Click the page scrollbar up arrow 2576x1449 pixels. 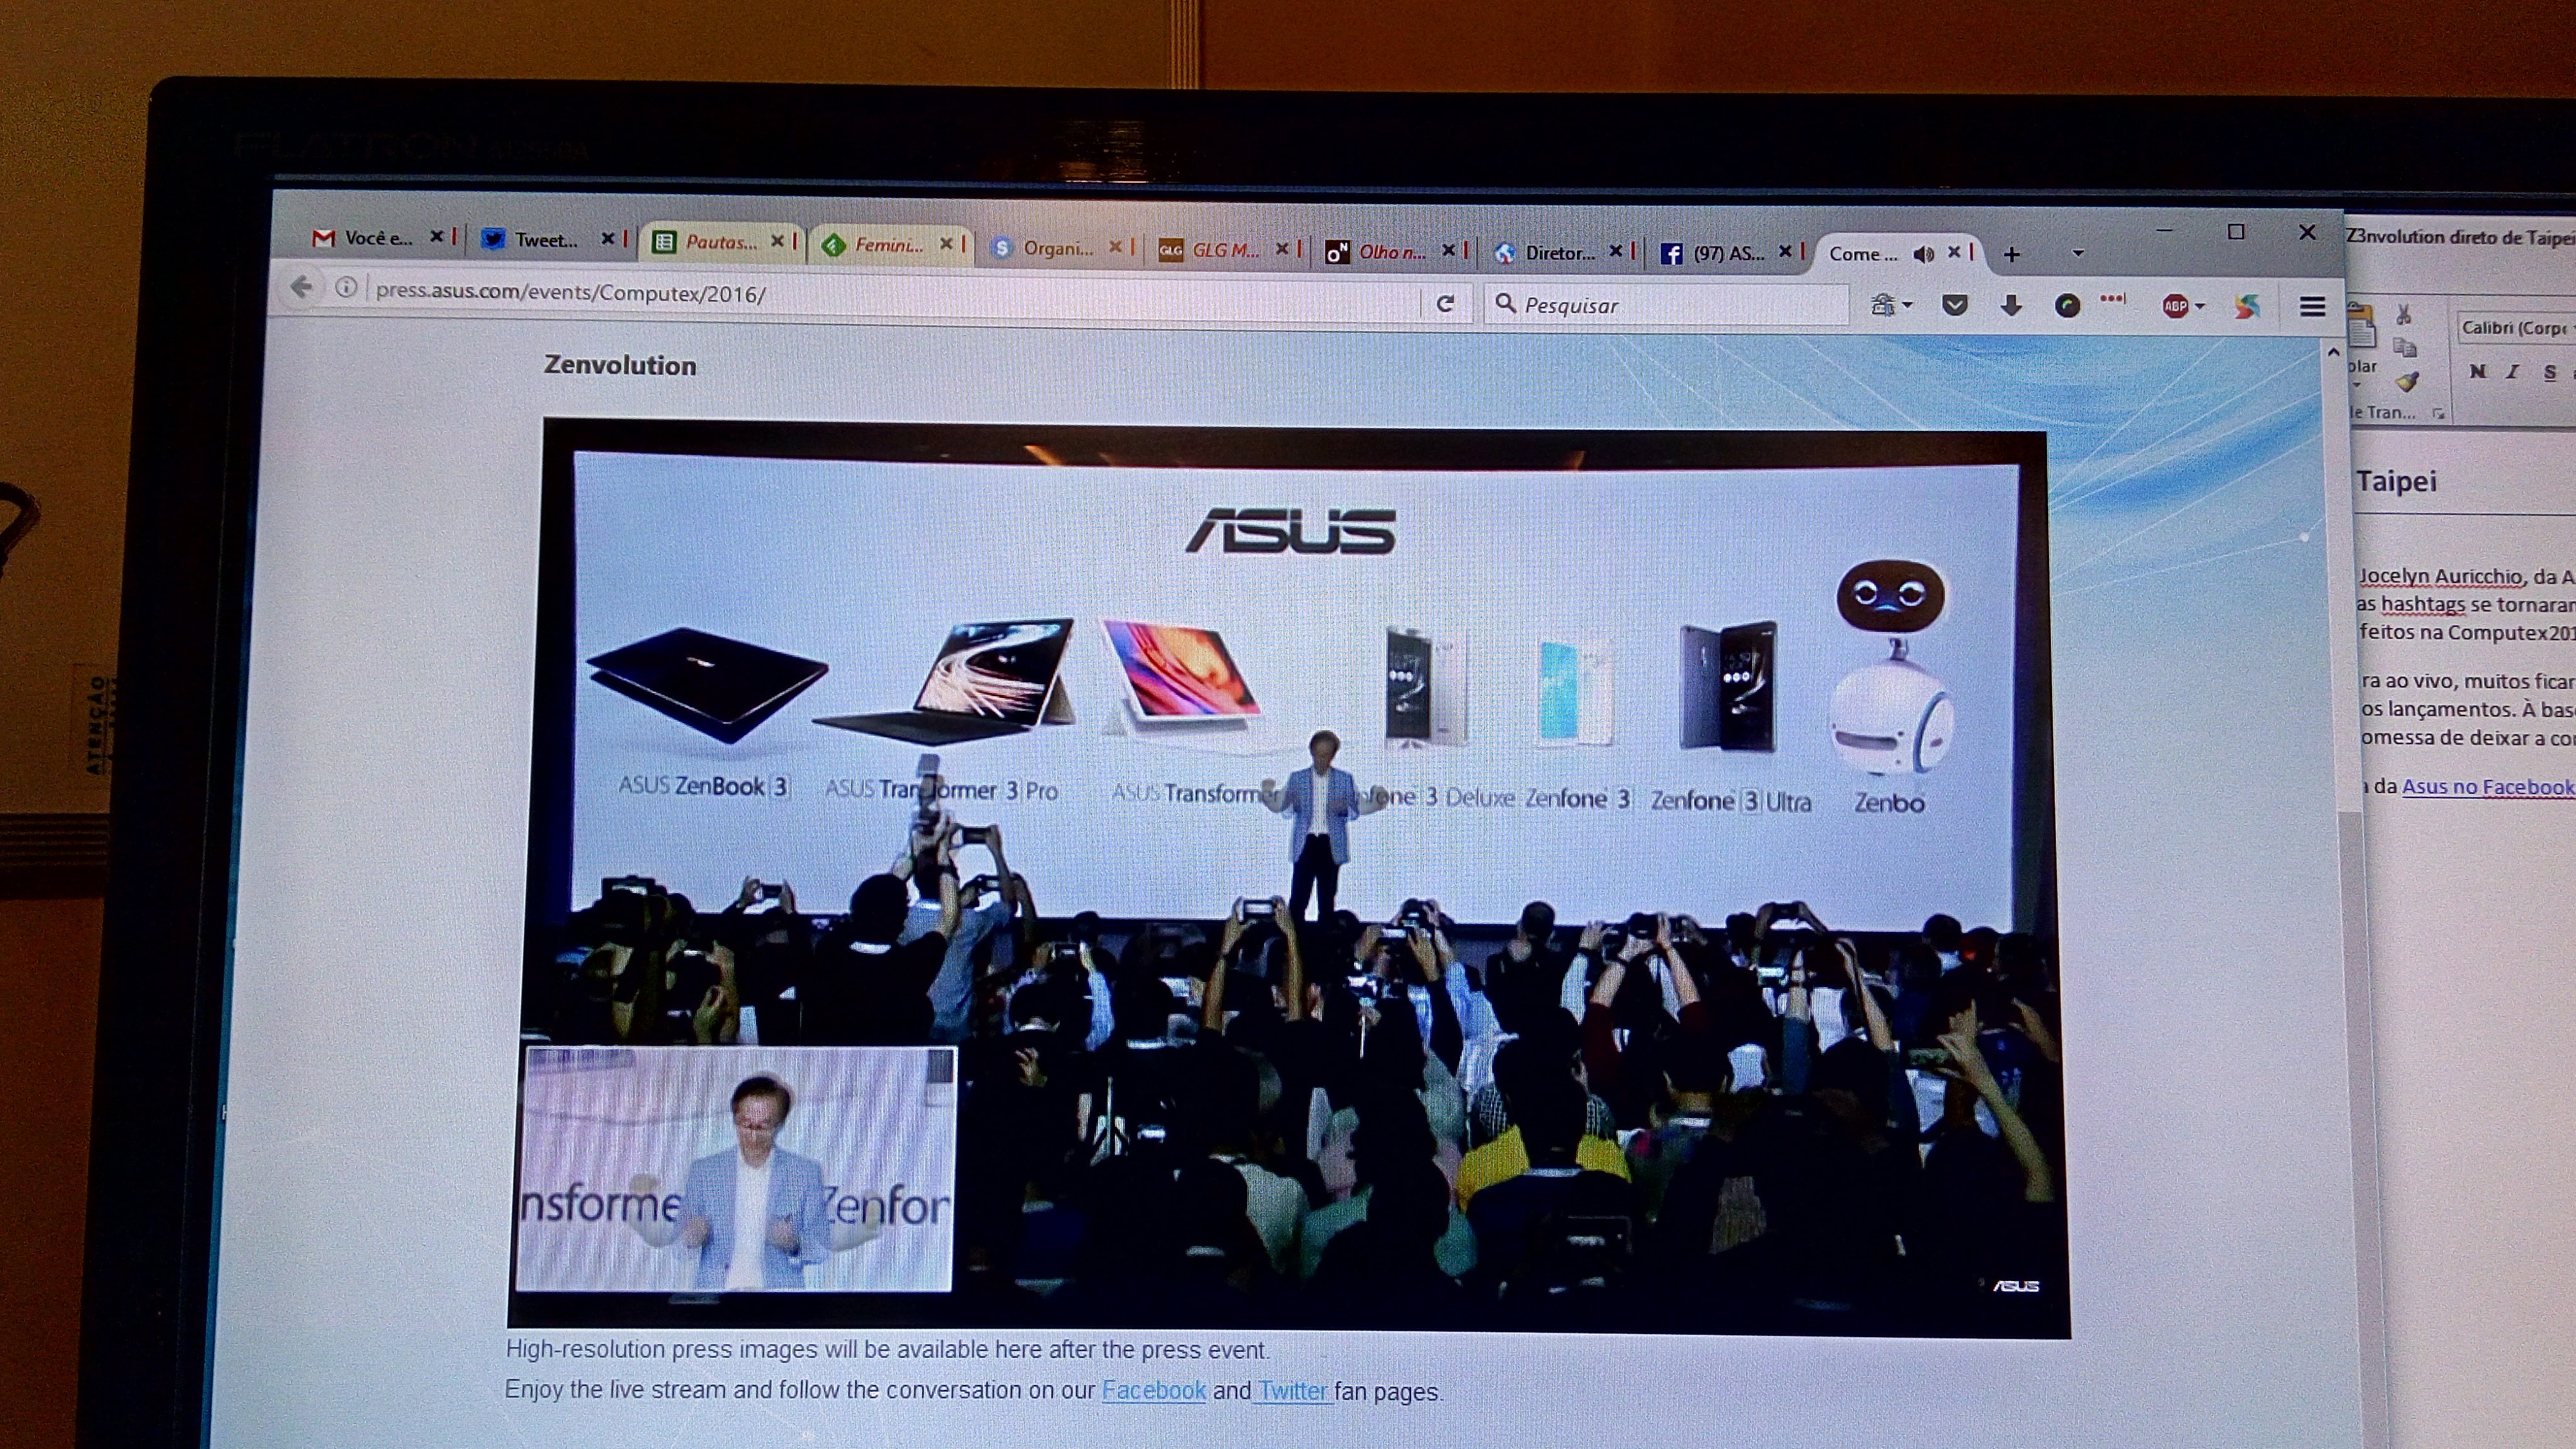click(x=2333, y=352)
